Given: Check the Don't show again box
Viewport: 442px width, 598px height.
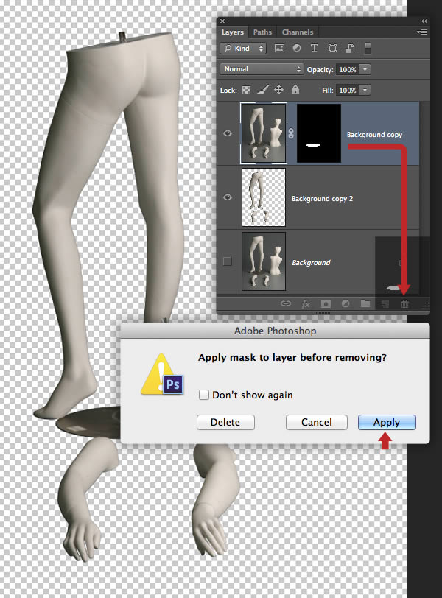Looking at the screenshot, I should coord(204,395).
